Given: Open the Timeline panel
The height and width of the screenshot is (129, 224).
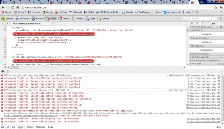Looking at the screenshot, I should [x=64, y=19].
